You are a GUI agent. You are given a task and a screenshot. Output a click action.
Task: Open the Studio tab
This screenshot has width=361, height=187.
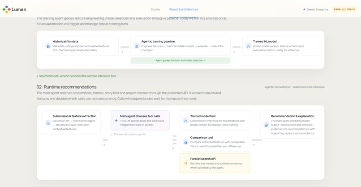pos(155,9)
